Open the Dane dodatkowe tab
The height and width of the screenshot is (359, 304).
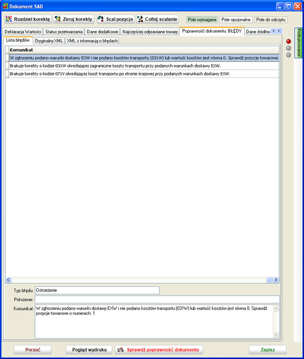(102, 32)
